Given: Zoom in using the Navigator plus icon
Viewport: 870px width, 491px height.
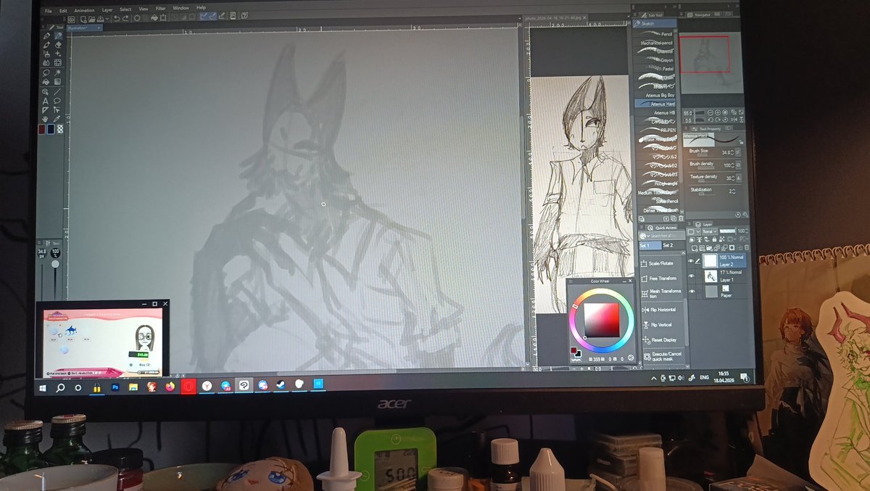Looking at the screenshot, I should 718,112.
